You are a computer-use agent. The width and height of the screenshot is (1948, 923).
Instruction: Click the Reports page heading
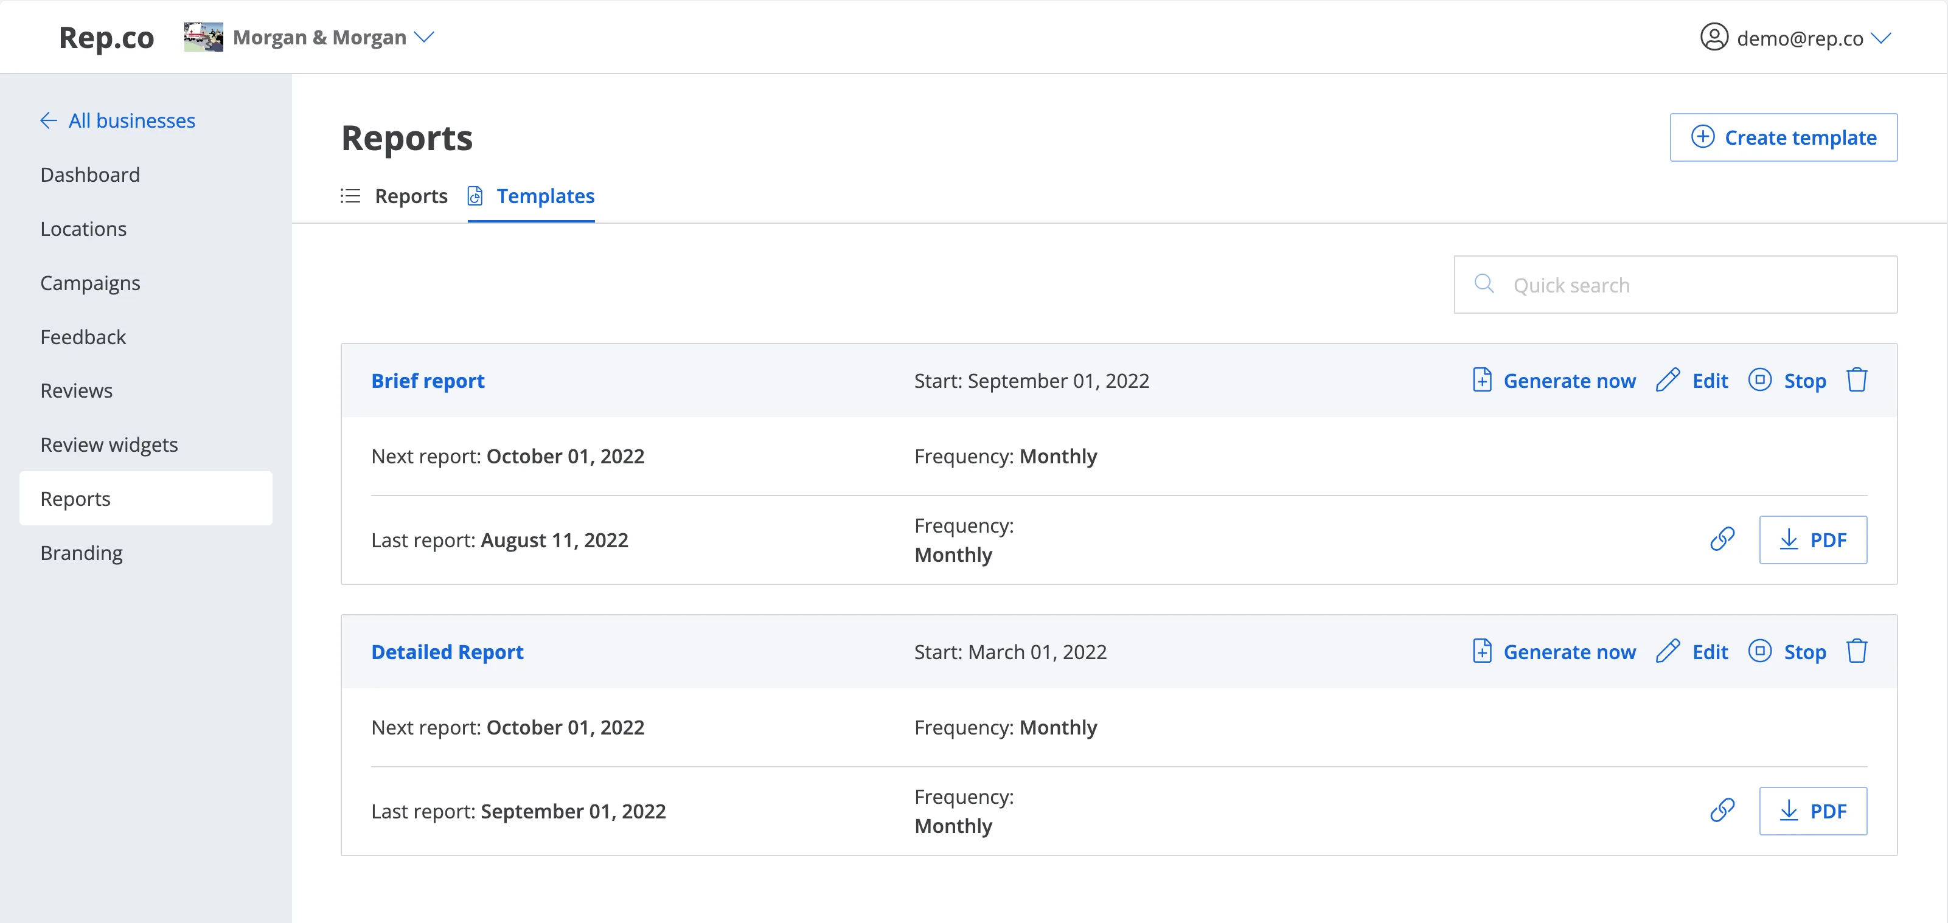[x=407, y=137]
